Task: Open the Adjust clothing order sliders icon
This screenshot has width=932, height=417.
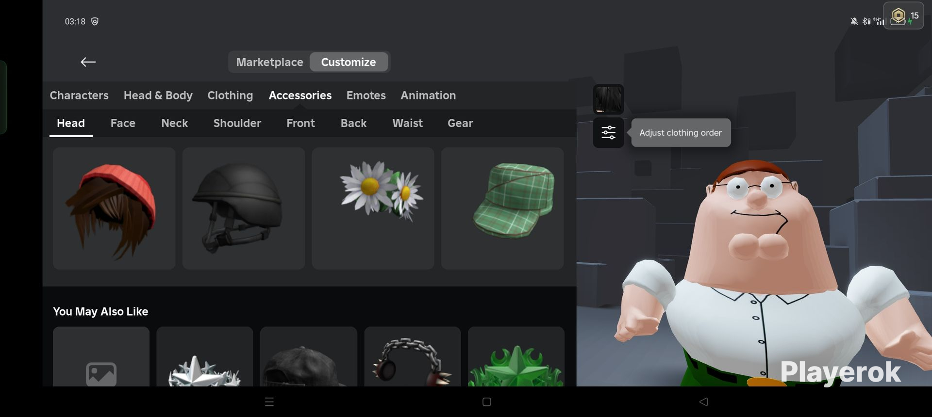Action: [608, 132]
